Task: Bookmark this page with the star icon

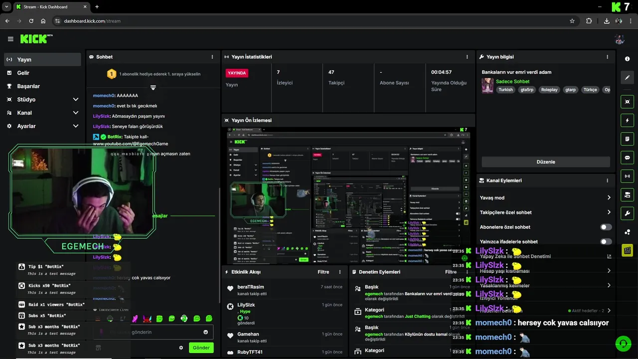Action: click(x=572, y=21)
